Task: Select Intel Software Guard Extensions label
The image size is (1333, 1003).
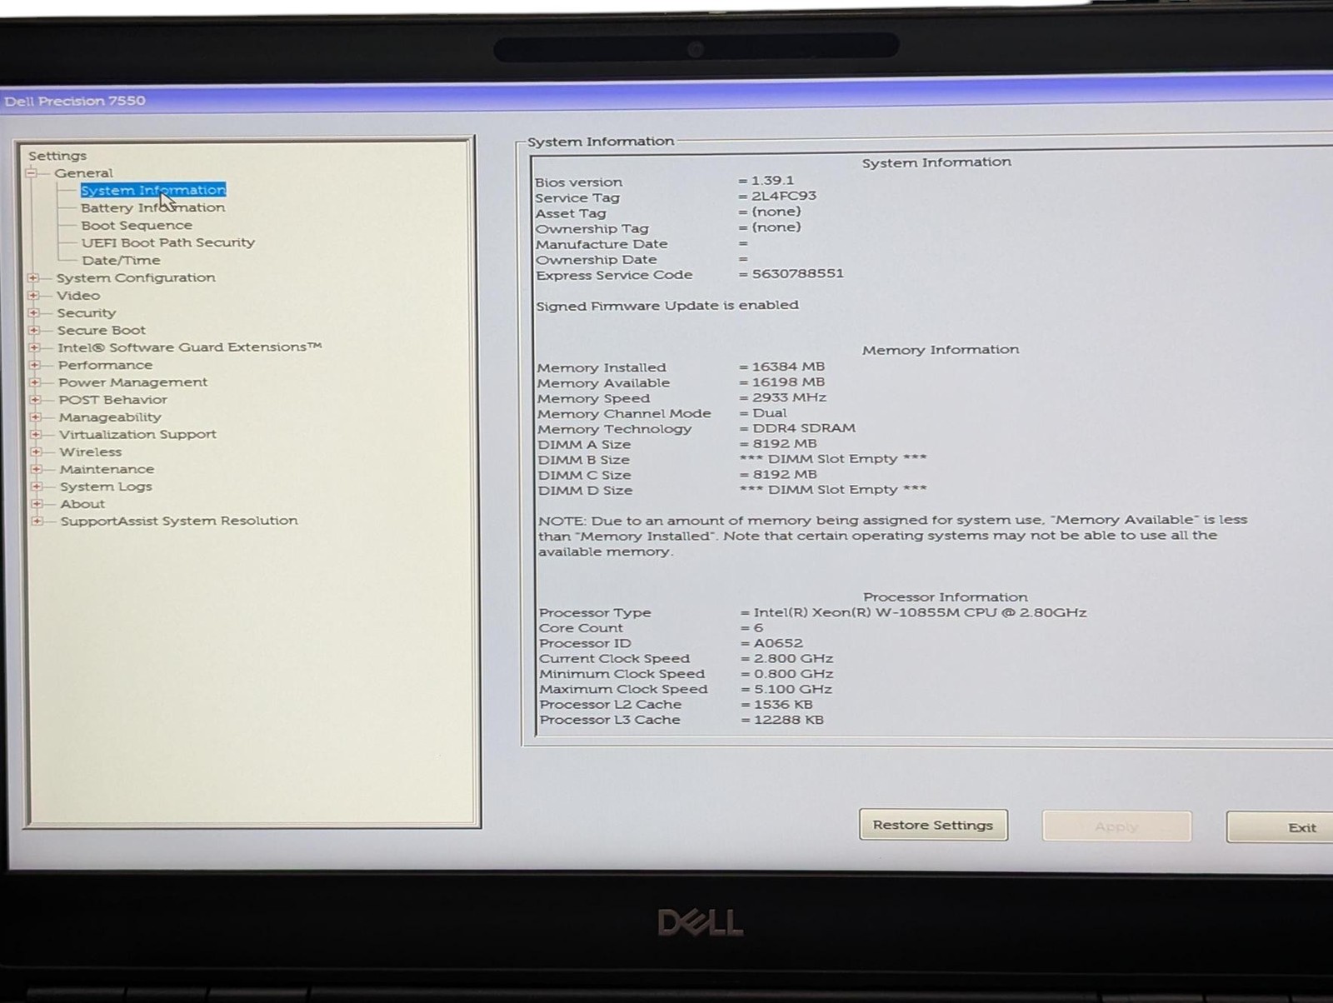Action: [x=190, y=347]
